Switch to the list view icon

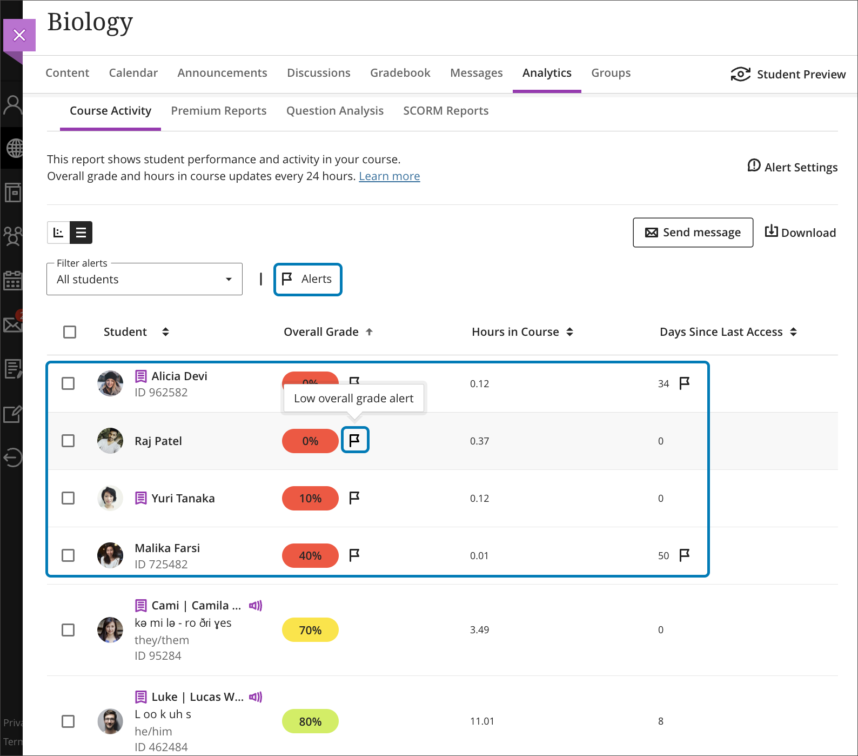pos(81,233)
